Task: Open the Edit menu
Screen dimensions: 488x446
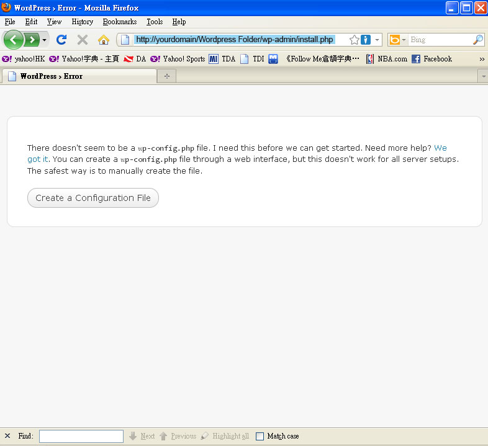Action: pyautogui.click(x=31, y=22)
